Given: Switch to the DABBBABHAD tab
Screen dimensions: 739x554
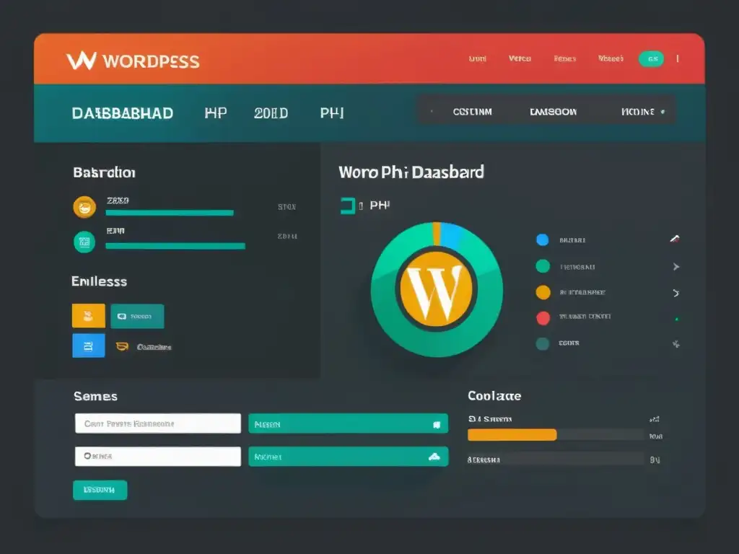Looking at the screenshot, I should [122, 113].
